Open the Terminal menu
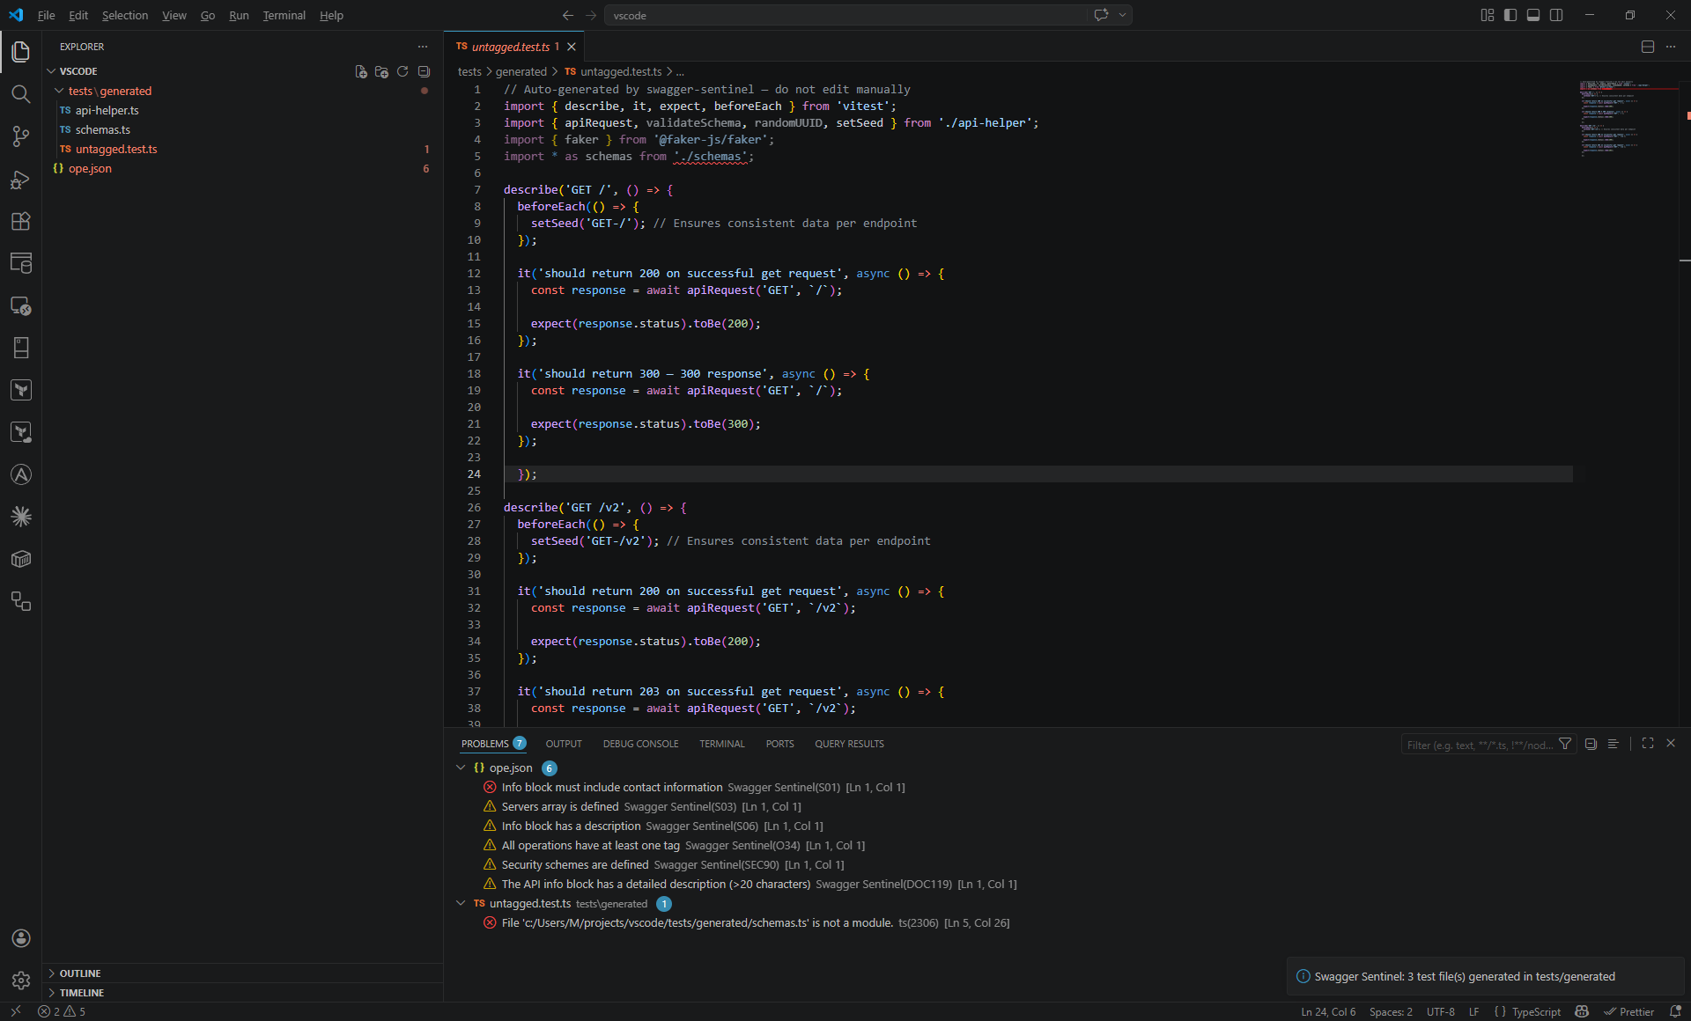Image resolution: width=1691 pixels, height=1021 pixels. coord(284,15)
